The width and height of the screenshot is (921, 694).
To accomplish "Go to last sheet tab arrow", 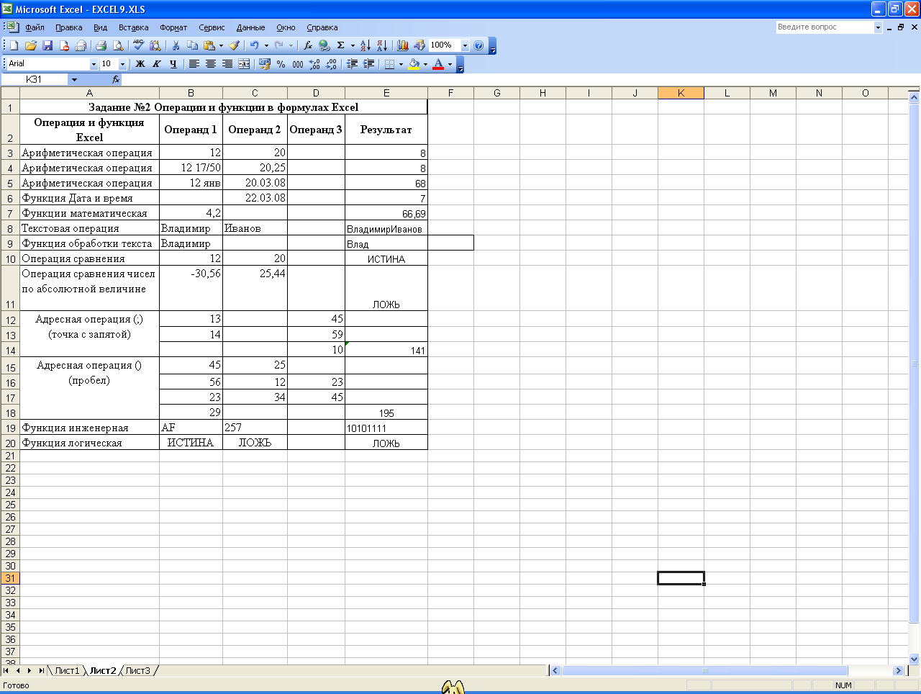I will 41,670.
